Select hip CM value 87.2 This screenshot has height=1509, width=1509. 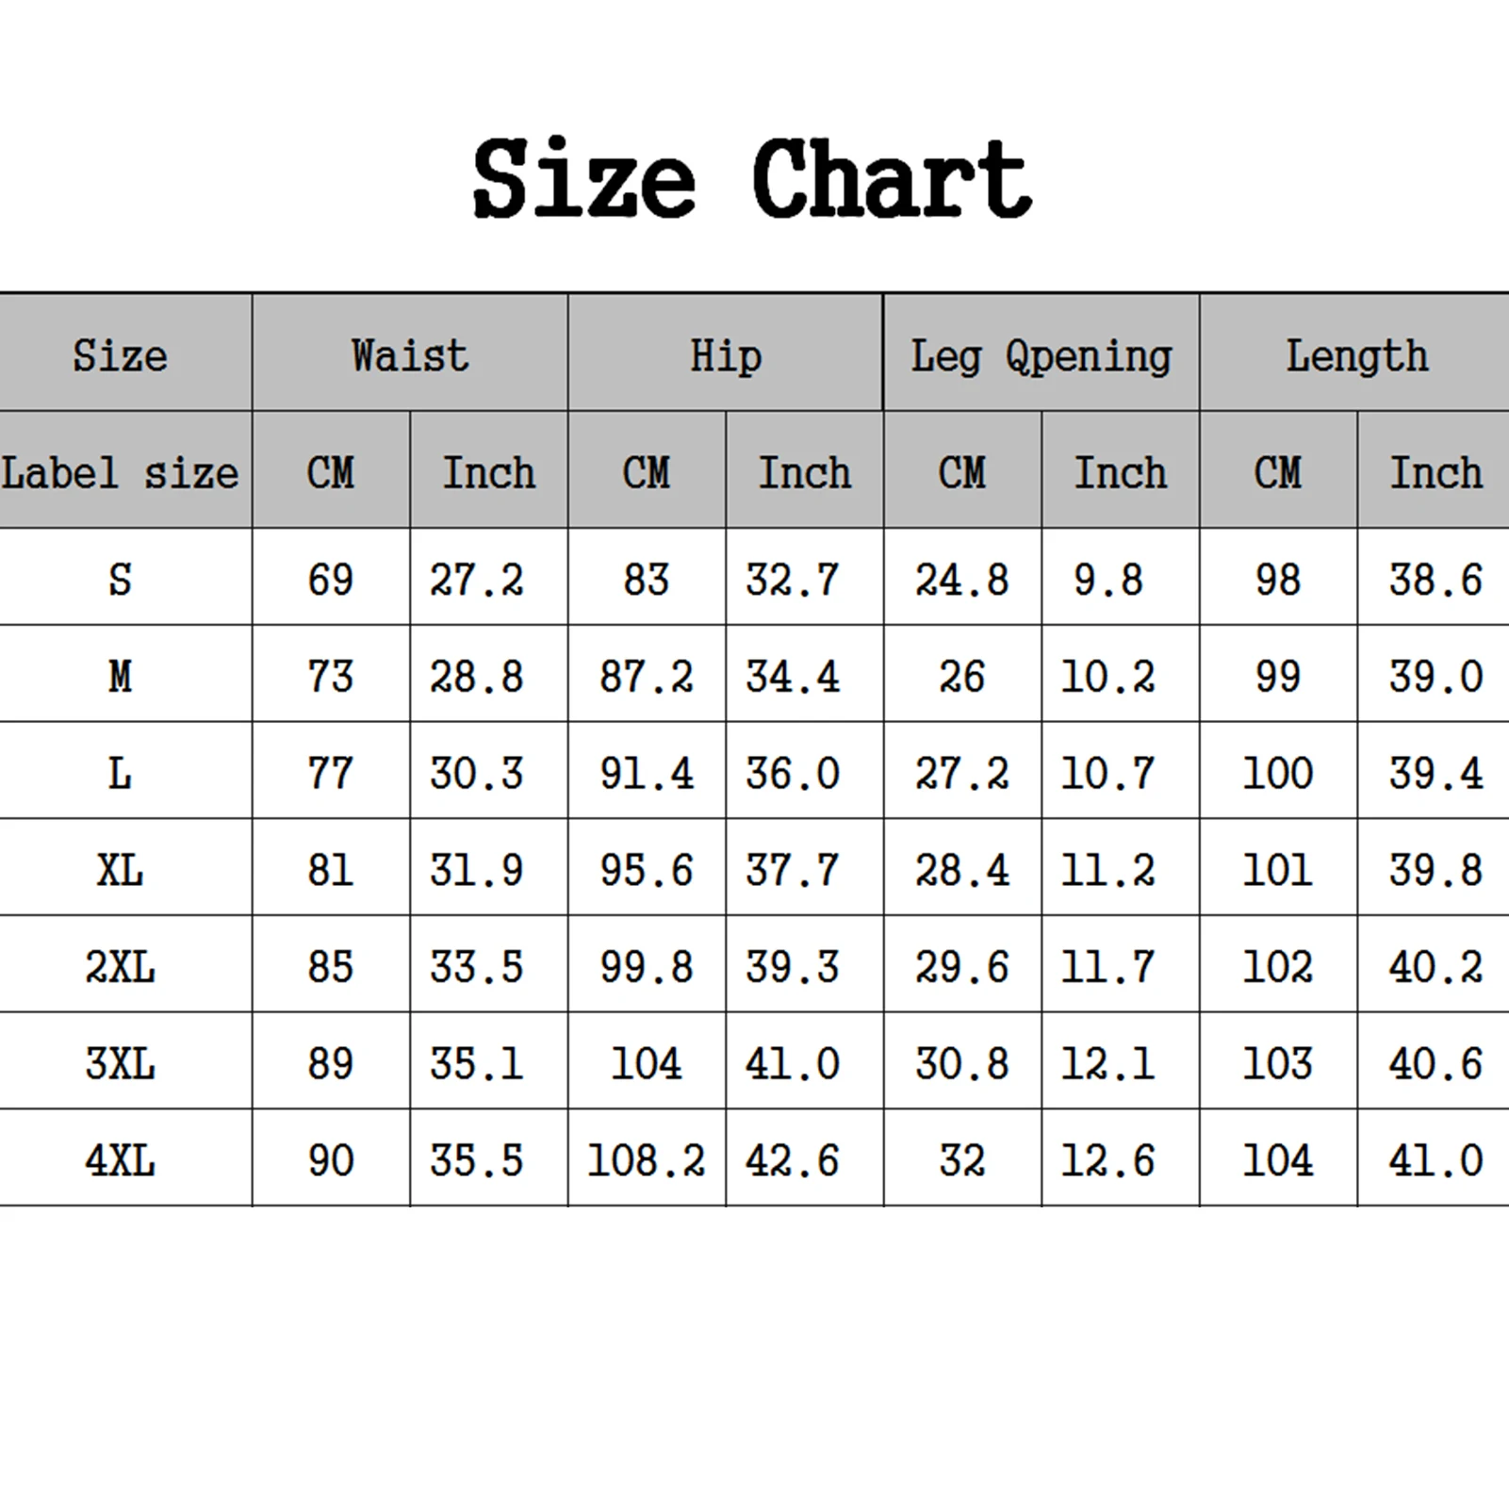647,676
